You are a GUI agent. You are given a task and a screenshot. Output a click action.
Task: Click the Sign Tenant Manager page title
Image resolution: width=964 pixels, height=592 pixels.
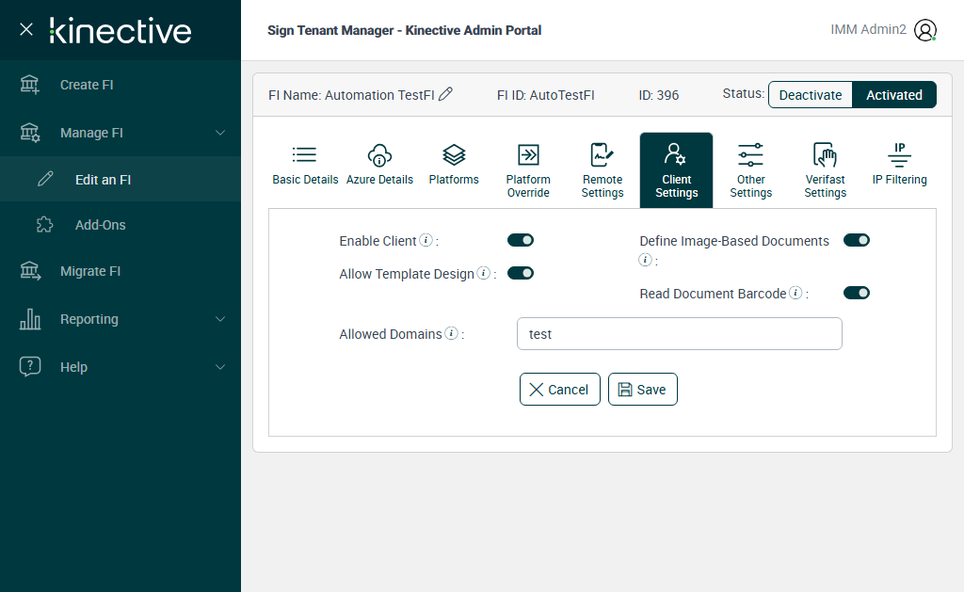(x=404, y=30)
